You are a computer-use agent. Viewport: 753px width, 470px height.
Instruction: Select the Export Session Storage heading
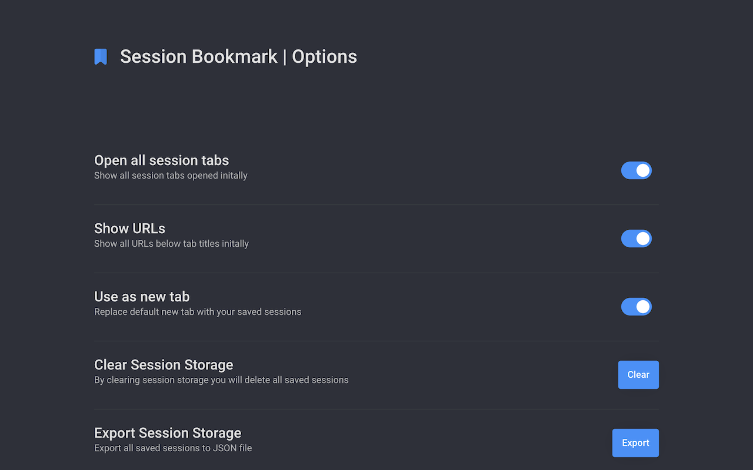click(168, 433)
